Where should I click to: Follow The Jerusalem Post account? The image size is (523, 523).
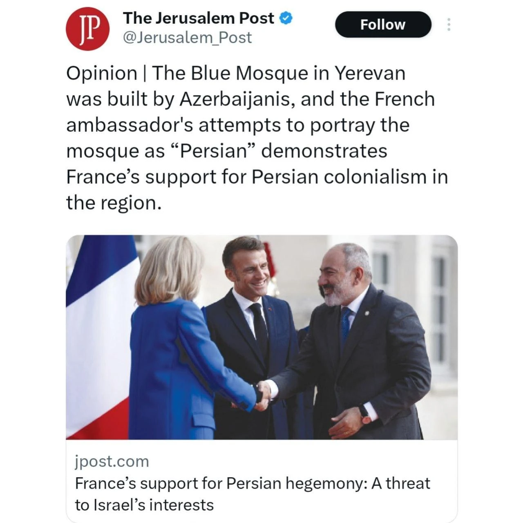pos(383,25)
